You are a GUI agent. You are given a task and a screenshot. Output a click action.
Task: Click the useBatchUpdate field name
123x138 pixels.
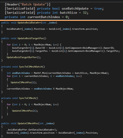pos(75,8)
